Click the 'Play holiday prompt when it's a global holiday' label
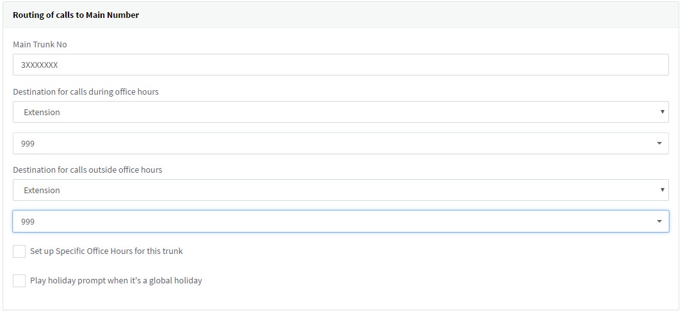This screenshot has width=685, height=332. point(116,281)
